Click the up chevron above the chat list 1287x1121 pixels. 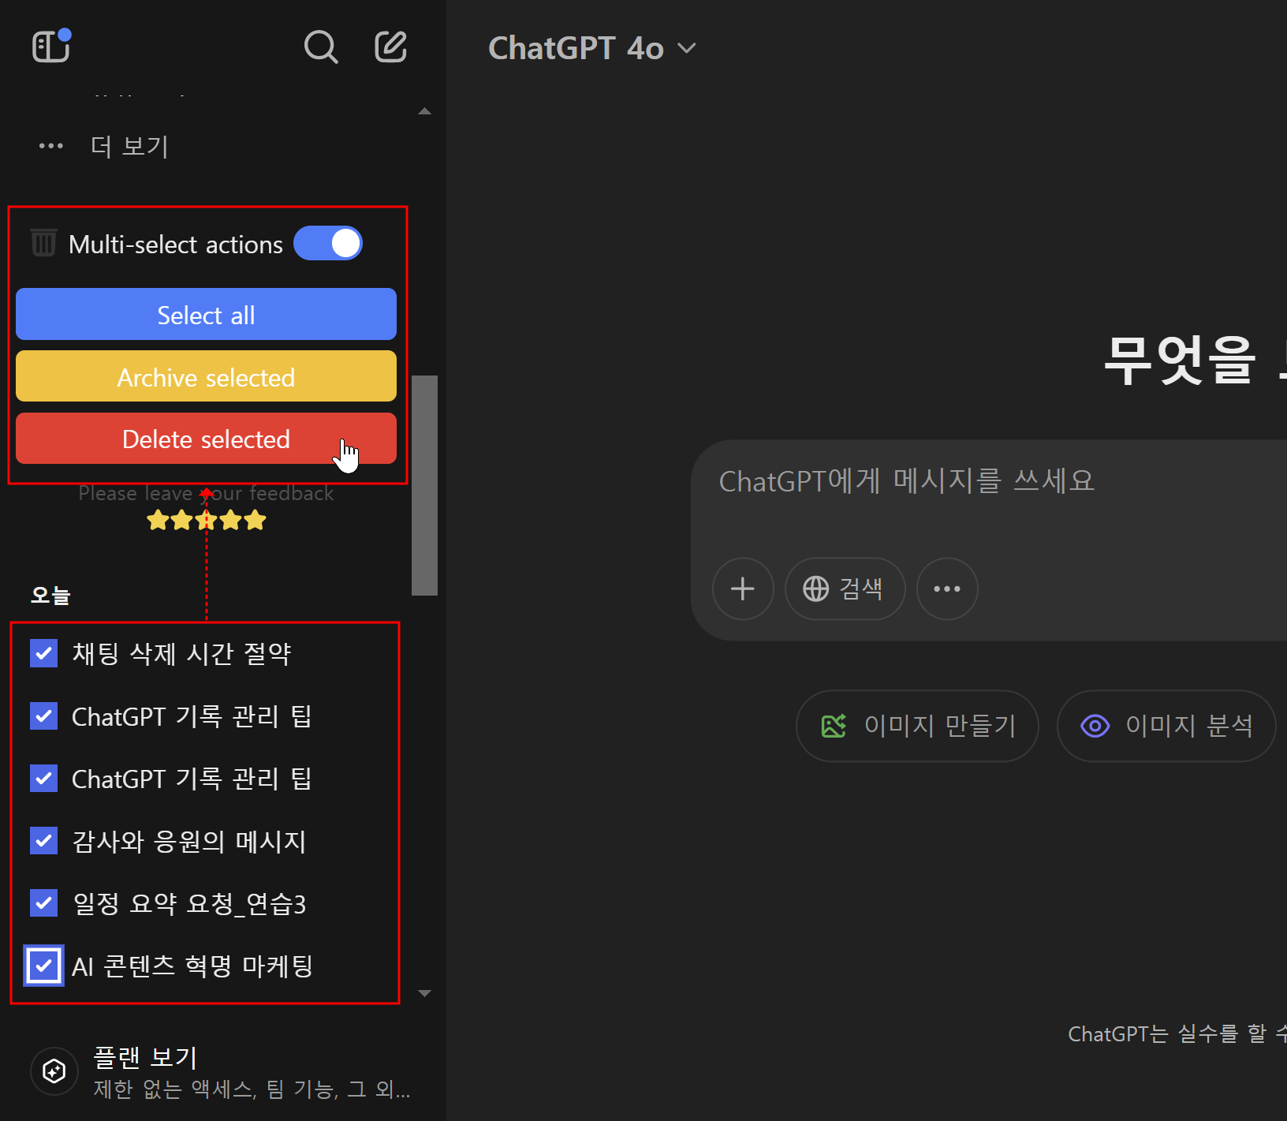pyautogui.click(x=424, y=111)
